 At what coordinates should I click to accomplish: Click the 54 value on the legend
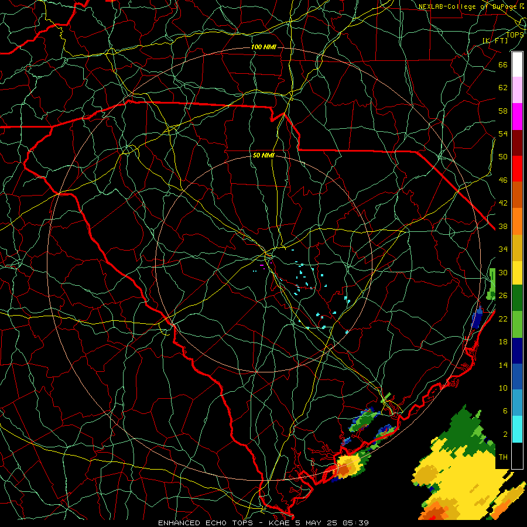[503, 134]
